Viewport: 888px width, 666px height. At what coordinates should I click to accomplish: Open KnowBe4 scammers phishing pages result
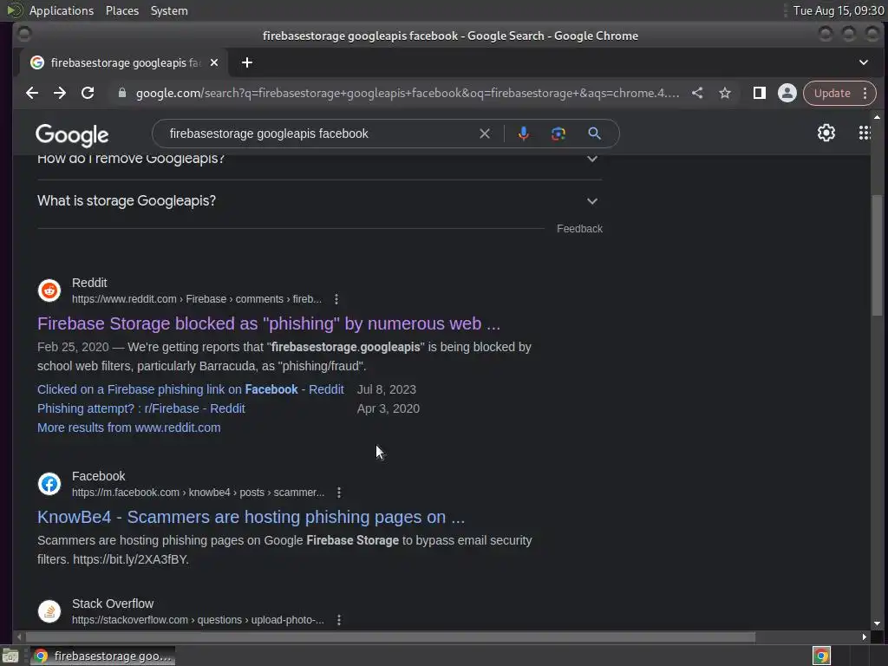[x=251, y=517]
